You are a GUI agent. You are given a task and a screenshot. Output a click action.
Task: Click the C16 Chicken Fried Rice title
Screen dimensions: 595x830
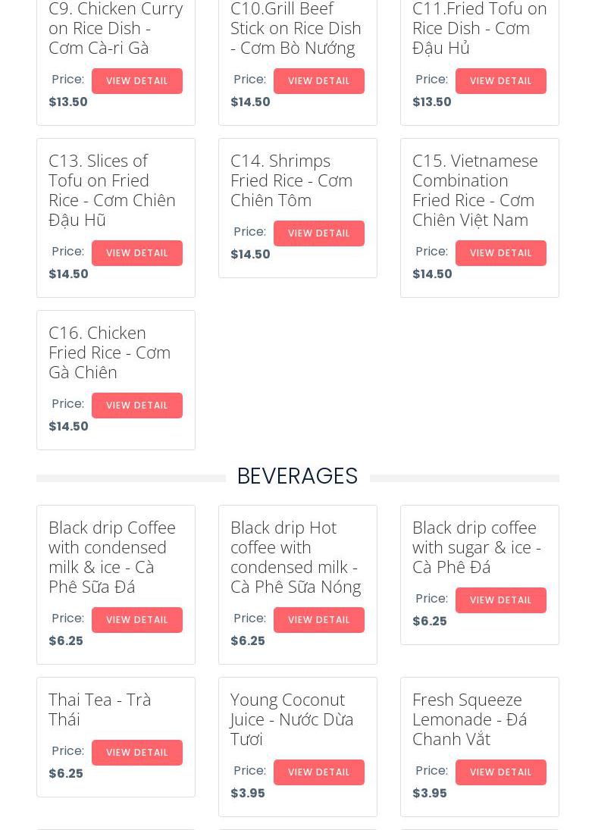pos(109,352)
